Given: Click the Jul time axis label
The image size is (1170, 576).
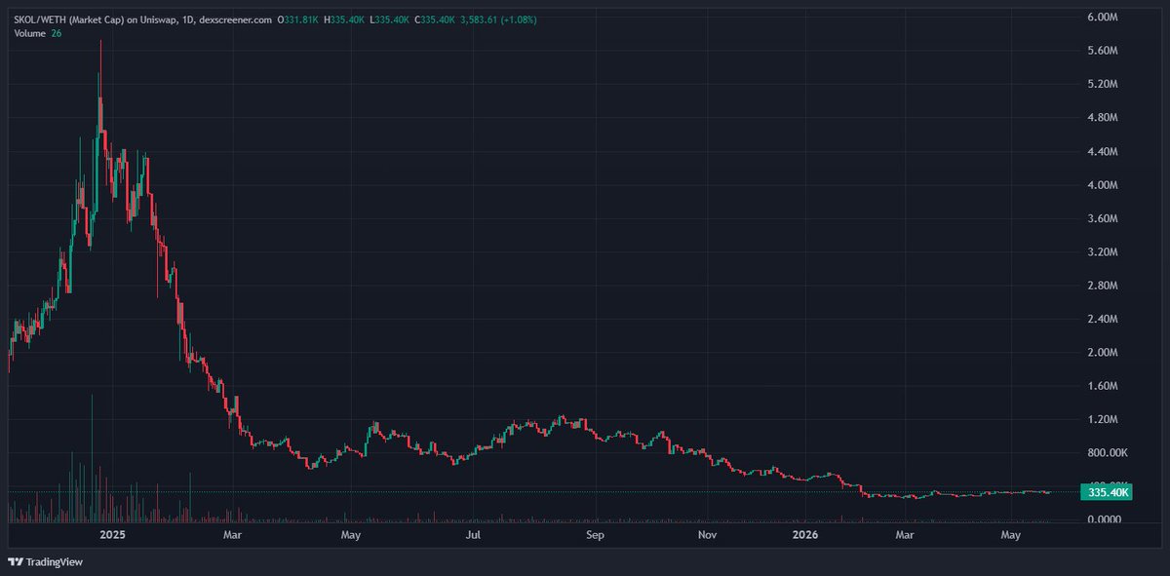Looking at the screenshot, I should (473, 535).
